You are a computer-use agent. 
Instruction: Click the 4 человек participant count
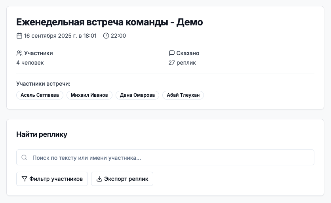pyautogui.click(x=30, y=63)
